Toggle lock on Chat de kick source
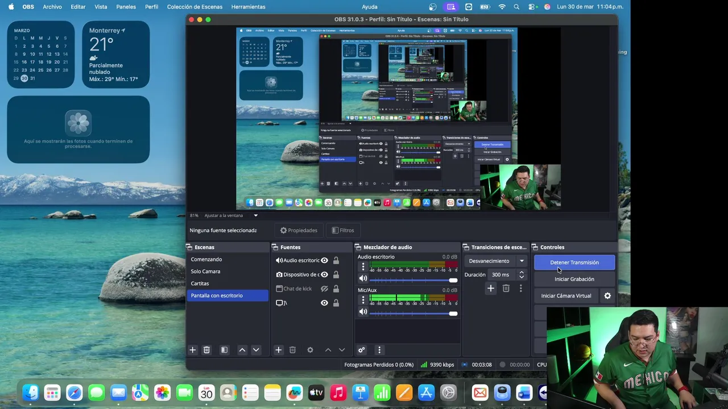 click(x=336, y=289)
